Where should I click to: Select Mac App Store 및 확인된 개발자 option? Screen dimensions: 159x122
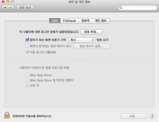point(27,80)
